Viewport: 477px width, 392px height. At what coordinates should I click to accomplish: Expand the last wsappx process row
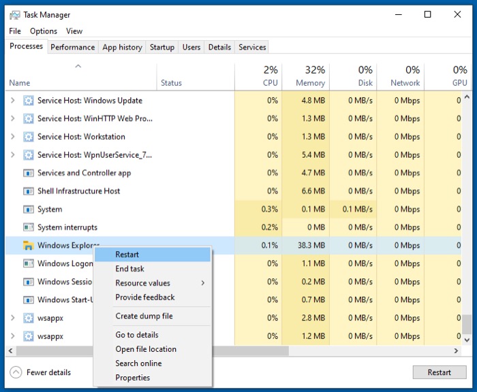pyautogui.click(x=12, y=336)
